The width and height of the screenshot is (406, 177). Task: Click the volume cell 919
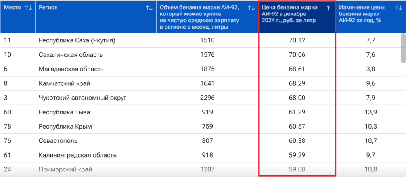pyautogui.click(x=207, y=112)
